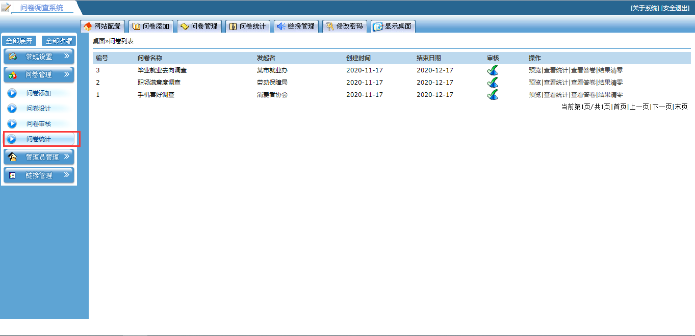
Task: Click 查看统计 for 职场满意度调查
Action: tap(556, 83)
